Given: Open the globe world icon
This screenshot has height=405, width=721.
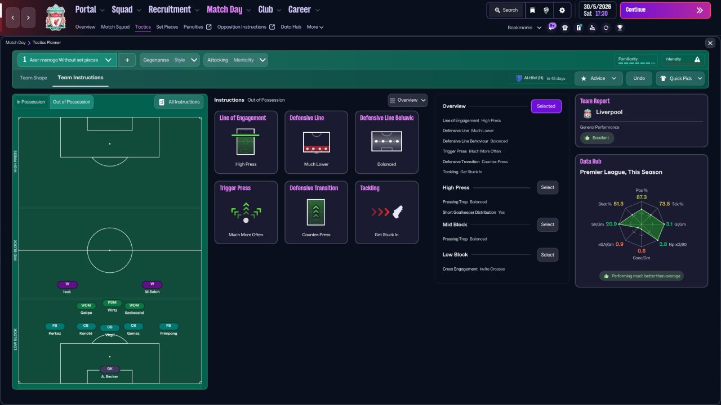Looking at the screenshot, I should pos(546,10).
